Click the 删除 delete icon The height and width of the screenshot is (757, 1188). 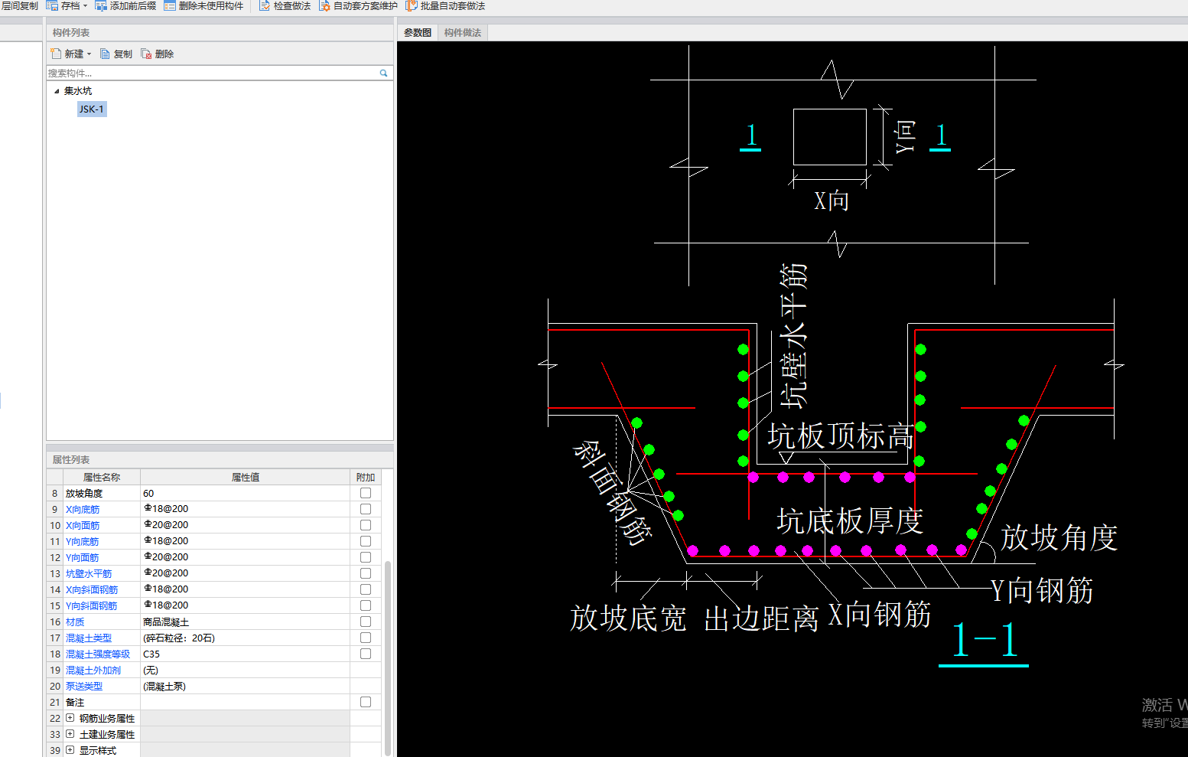tap(146, 54)
